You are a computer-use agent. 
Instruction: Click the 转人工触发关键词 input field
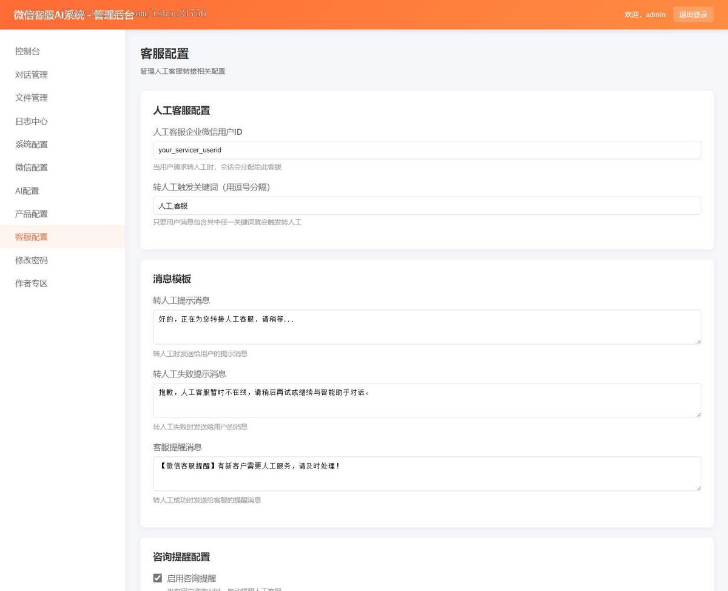pyautogui.click(x=427, y=206)
